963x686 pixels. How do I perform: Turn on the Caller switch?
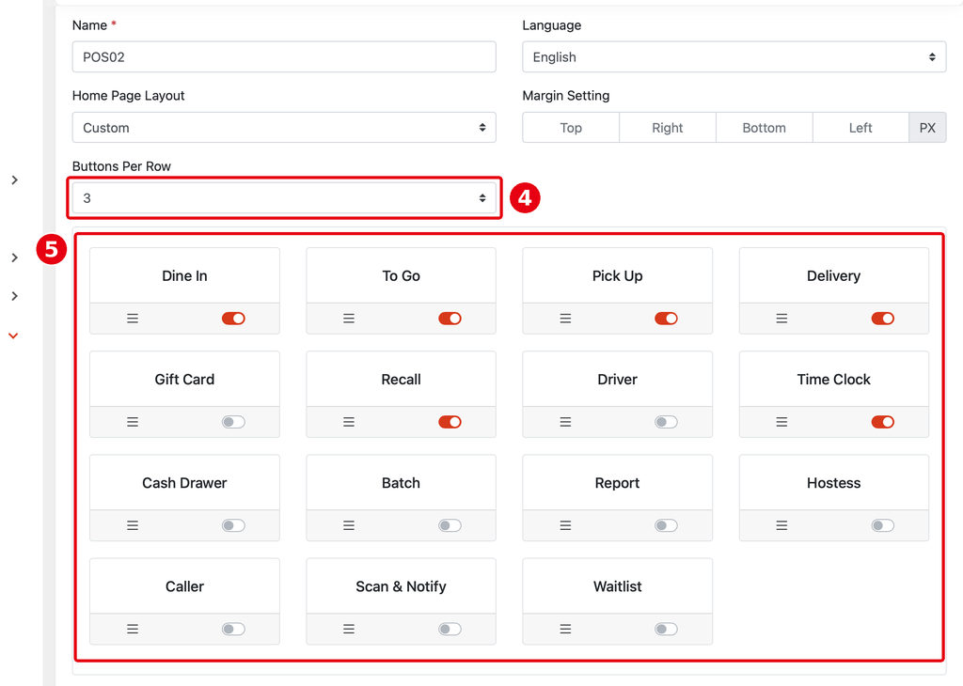point(233,629)
